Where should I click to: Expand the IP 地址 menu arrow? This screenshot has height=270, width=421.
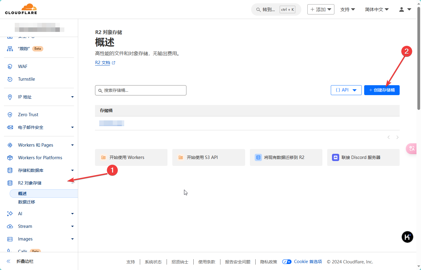coord(72,97)
